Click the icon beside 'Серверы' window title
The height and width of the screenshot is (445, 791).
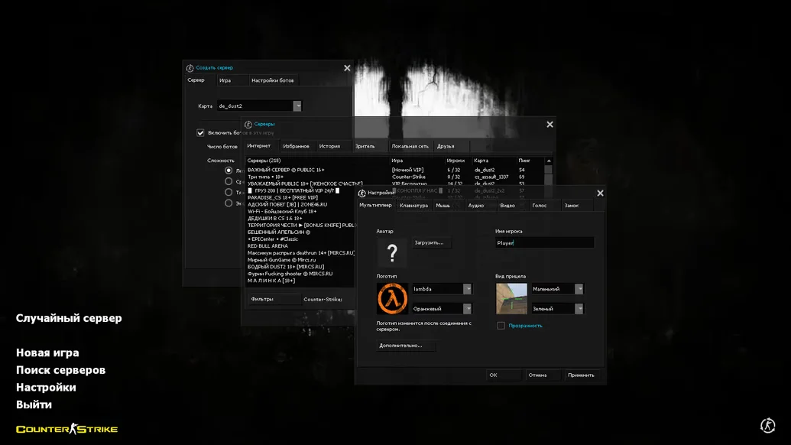[248, 124]
